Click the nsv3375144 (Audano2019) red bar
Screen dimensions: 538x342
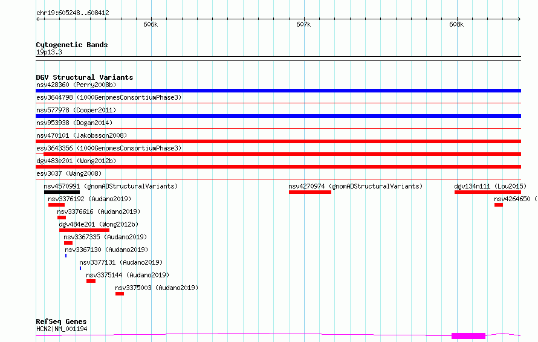click(x=91, y=281)
